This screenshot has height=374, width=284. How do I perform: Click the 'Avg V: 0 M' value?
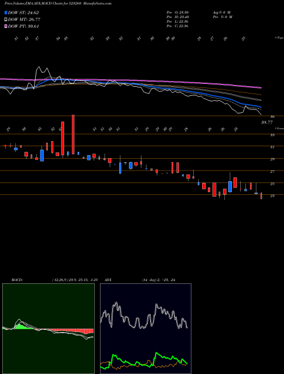(222, 12)
